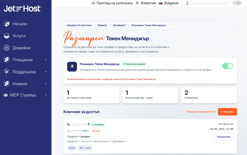Click the Плащания sidebar icon

7,60
